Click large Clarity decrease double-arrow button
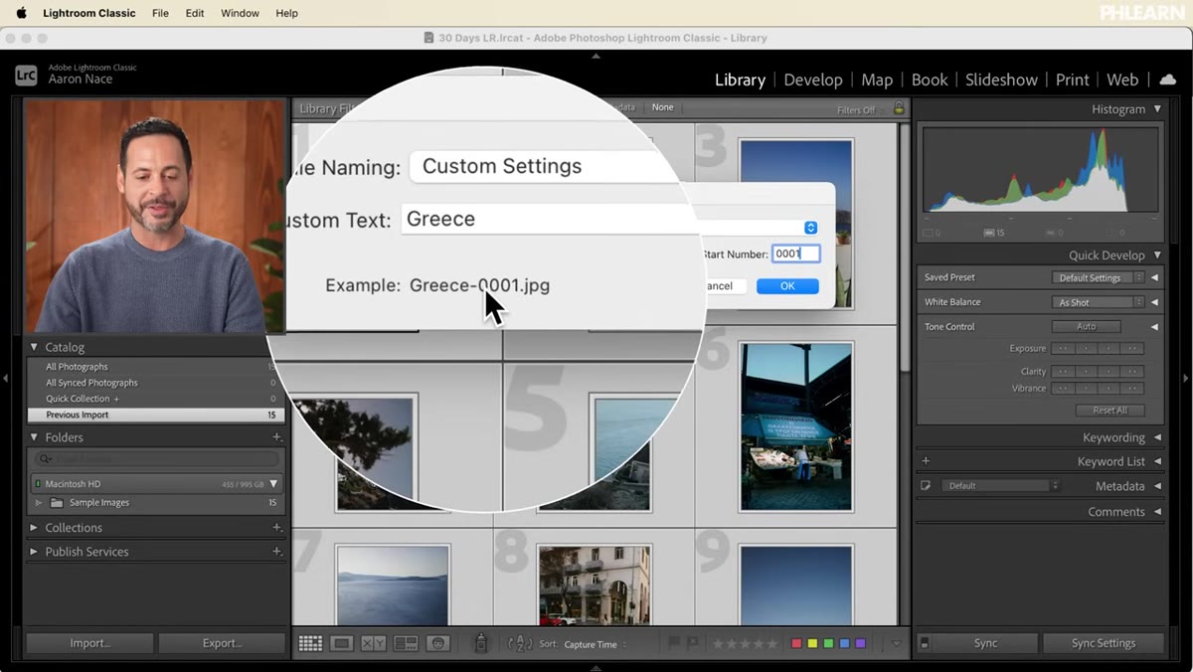This screenshot has height=672, width=1193. [x=1063, y=372]
